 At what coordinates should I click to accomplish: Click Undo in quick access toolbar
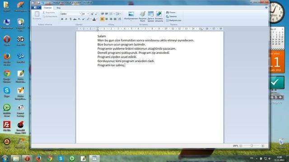(x=43, y=3)
